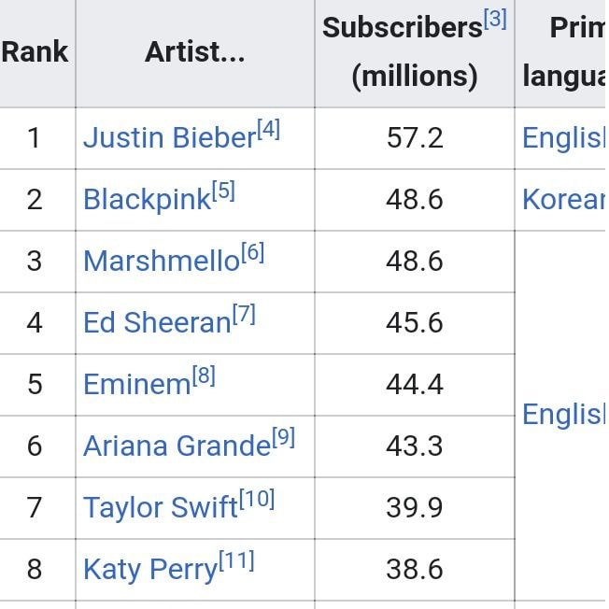Click citation [4] next to Justin Bieber
609x609 pixels.
tap(268, 129)
